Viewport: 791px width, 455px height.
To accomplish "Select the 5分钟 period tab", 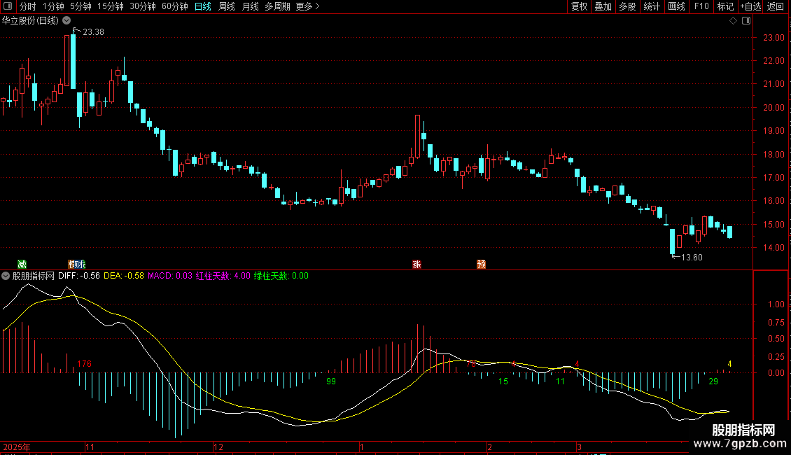I will (x=80, y=6).
